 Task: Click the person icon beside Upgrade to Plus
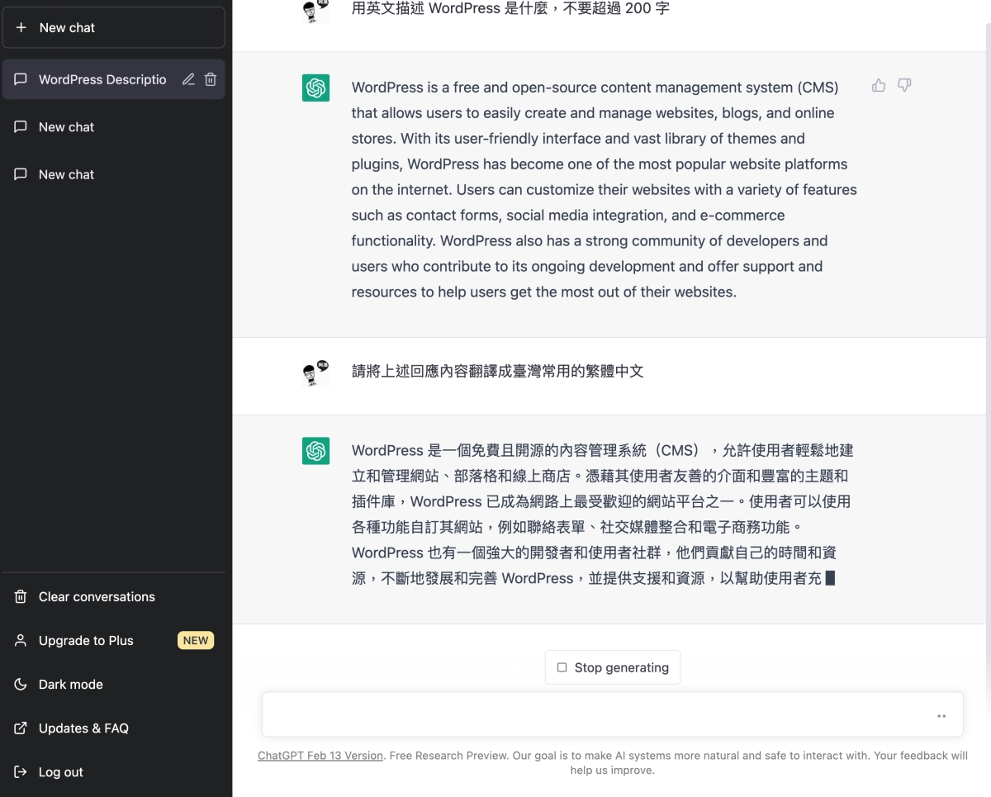[21, 640]
